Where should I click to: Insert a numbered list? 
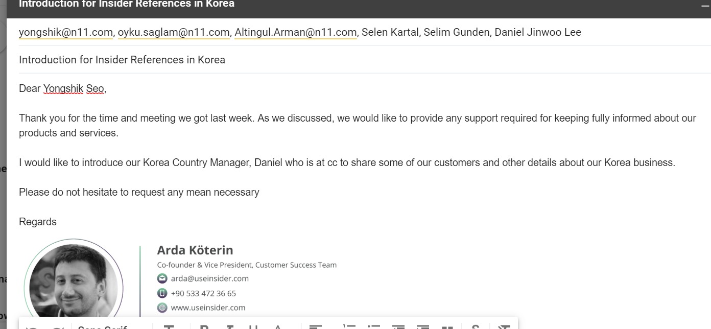(x=349, y=327)
